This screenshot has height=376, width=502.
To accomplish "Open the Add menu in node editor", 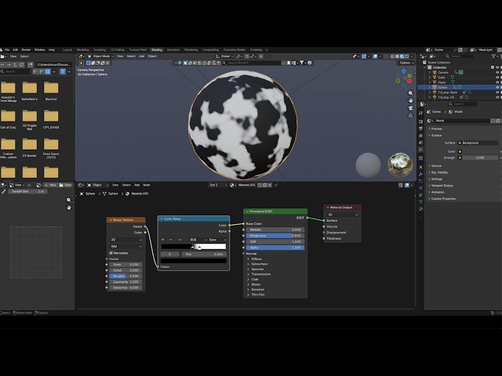I will tap(136, 185).
